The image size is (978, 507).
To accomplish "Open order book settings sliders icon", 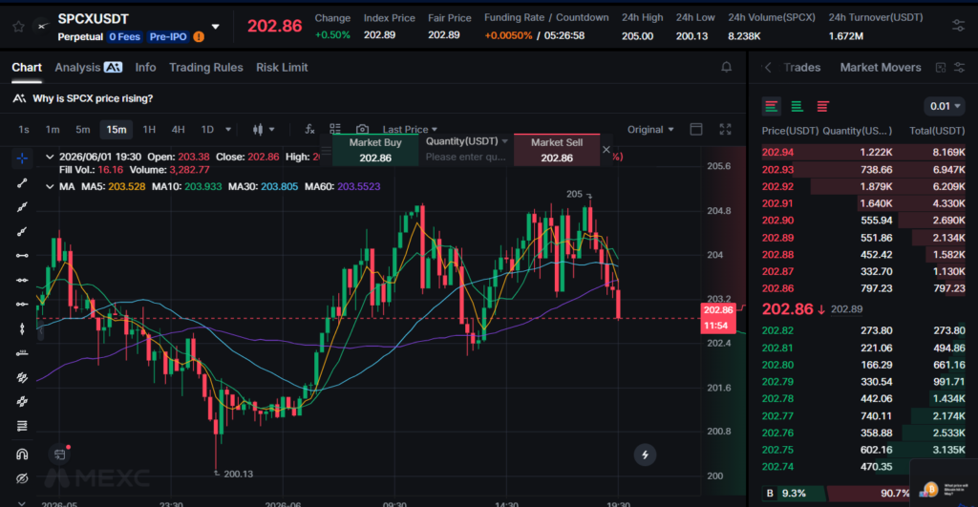I will [960, 68].
